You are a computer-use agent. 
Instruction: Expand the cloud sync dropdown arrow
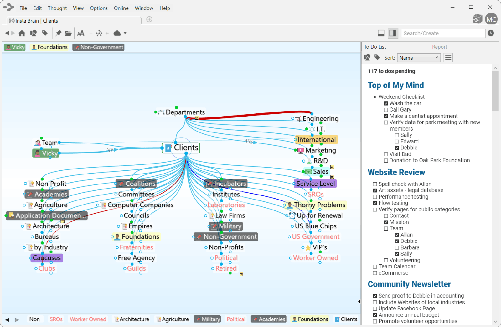click(x=125, y=33)
